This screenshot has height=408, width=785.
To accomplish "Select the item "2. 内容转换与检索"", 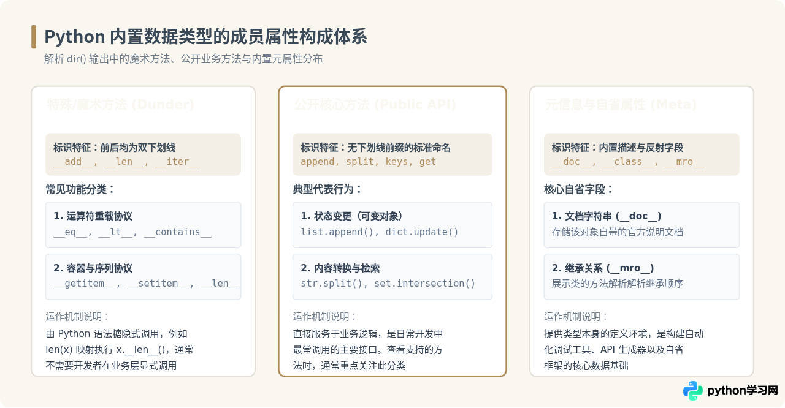I will click(x=340, y=268).
